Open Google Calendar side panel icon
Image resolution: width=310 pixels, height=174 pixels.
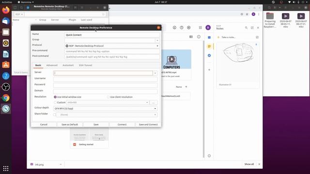[209, 38]
